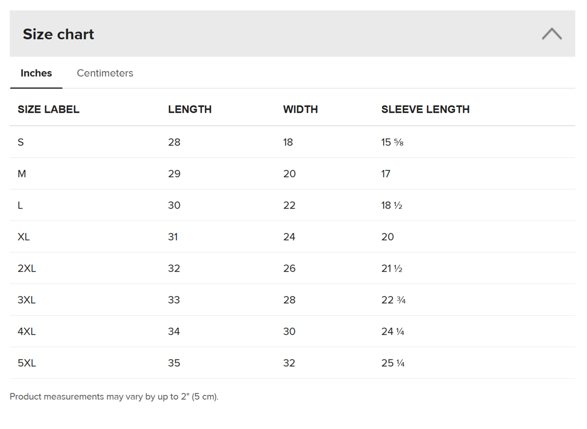Click the width value 32
This screenshot has width=587, height=429.
(x=289, y=363)
